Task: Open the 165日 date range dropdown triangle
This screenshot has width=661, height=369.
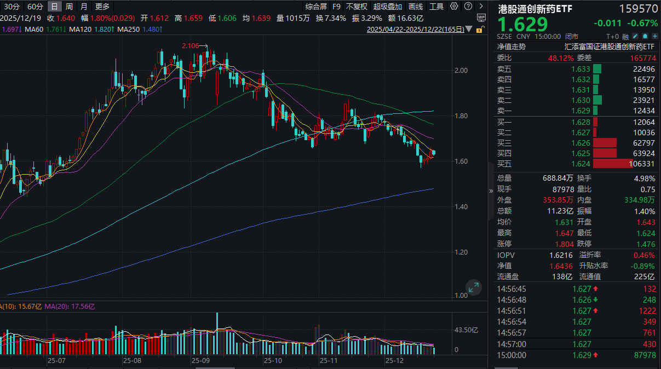Action: tap(468, 29)
